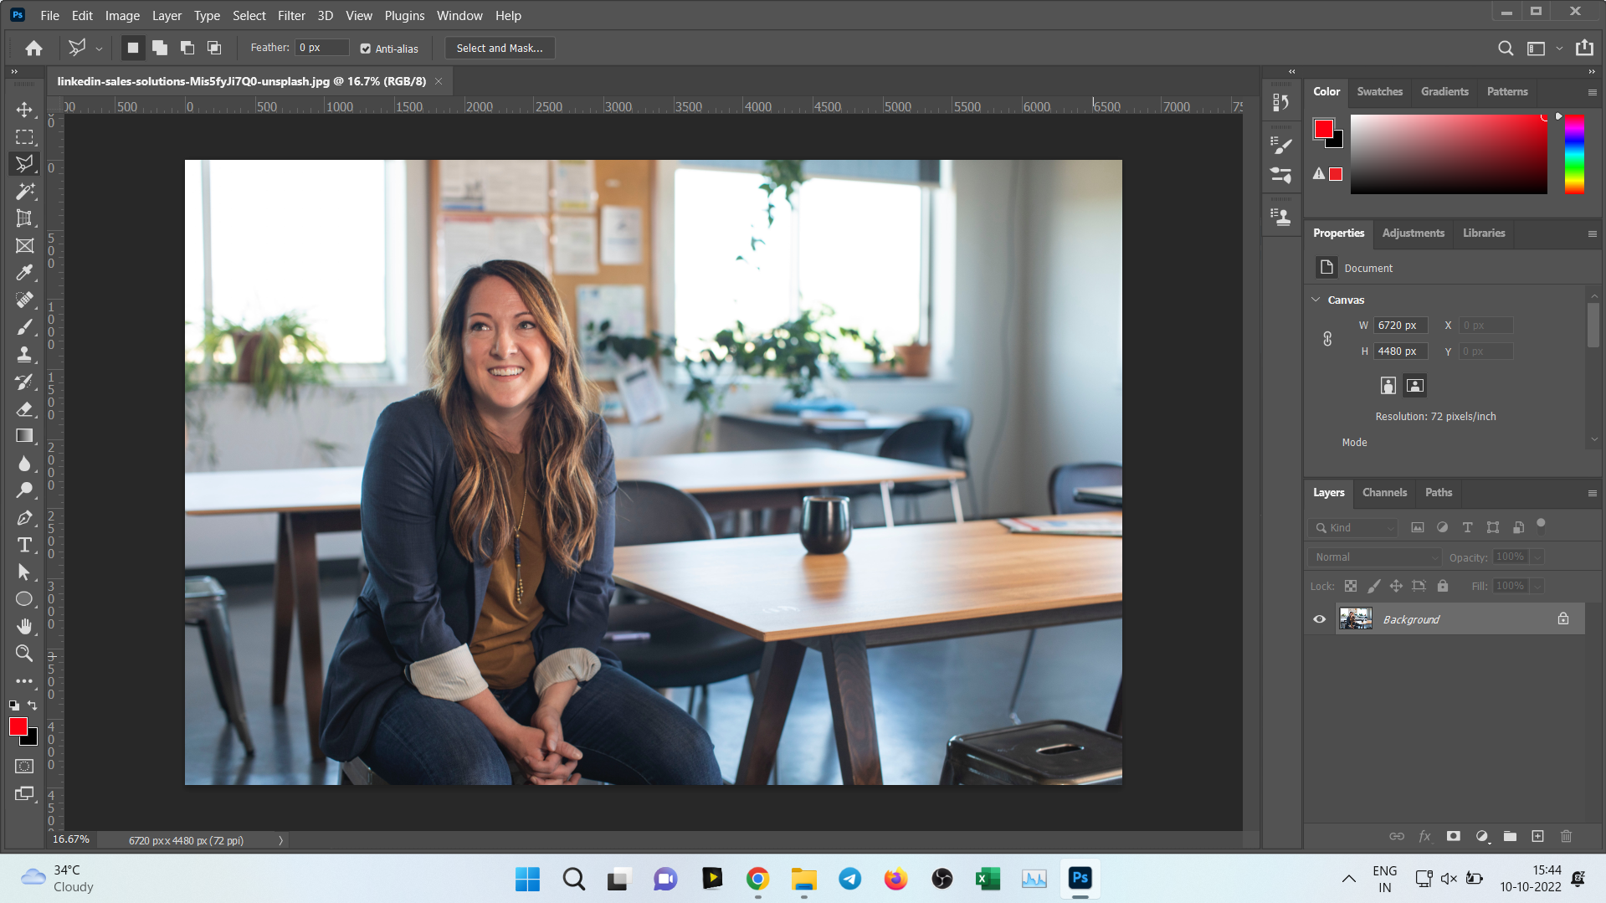Collapse the Canvas section chevron
Viewport: 1606px width, 903px height.
point(1316,300)
